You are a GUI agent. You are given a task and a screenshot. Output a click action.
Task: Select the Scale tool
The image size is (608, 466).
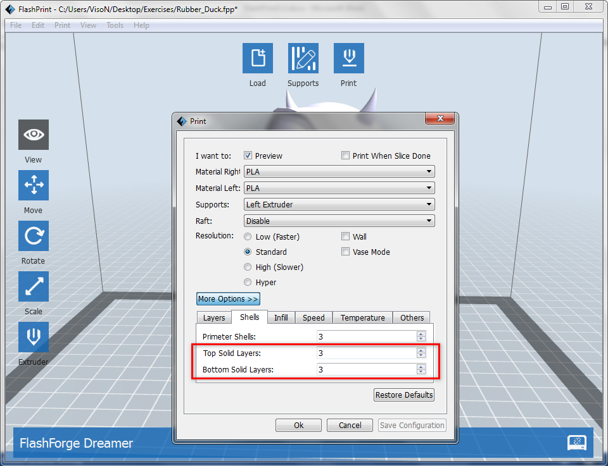[x=34, y=286]
